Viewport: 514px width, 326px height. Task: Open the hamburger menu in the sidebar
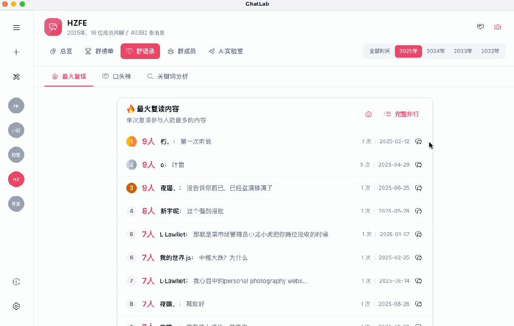[16, 28]
